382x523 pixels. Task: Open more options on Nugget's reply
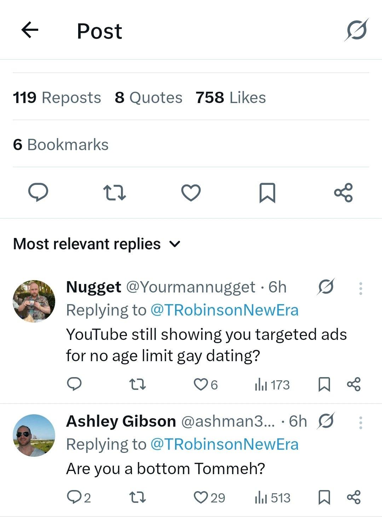tap(360, 289)
